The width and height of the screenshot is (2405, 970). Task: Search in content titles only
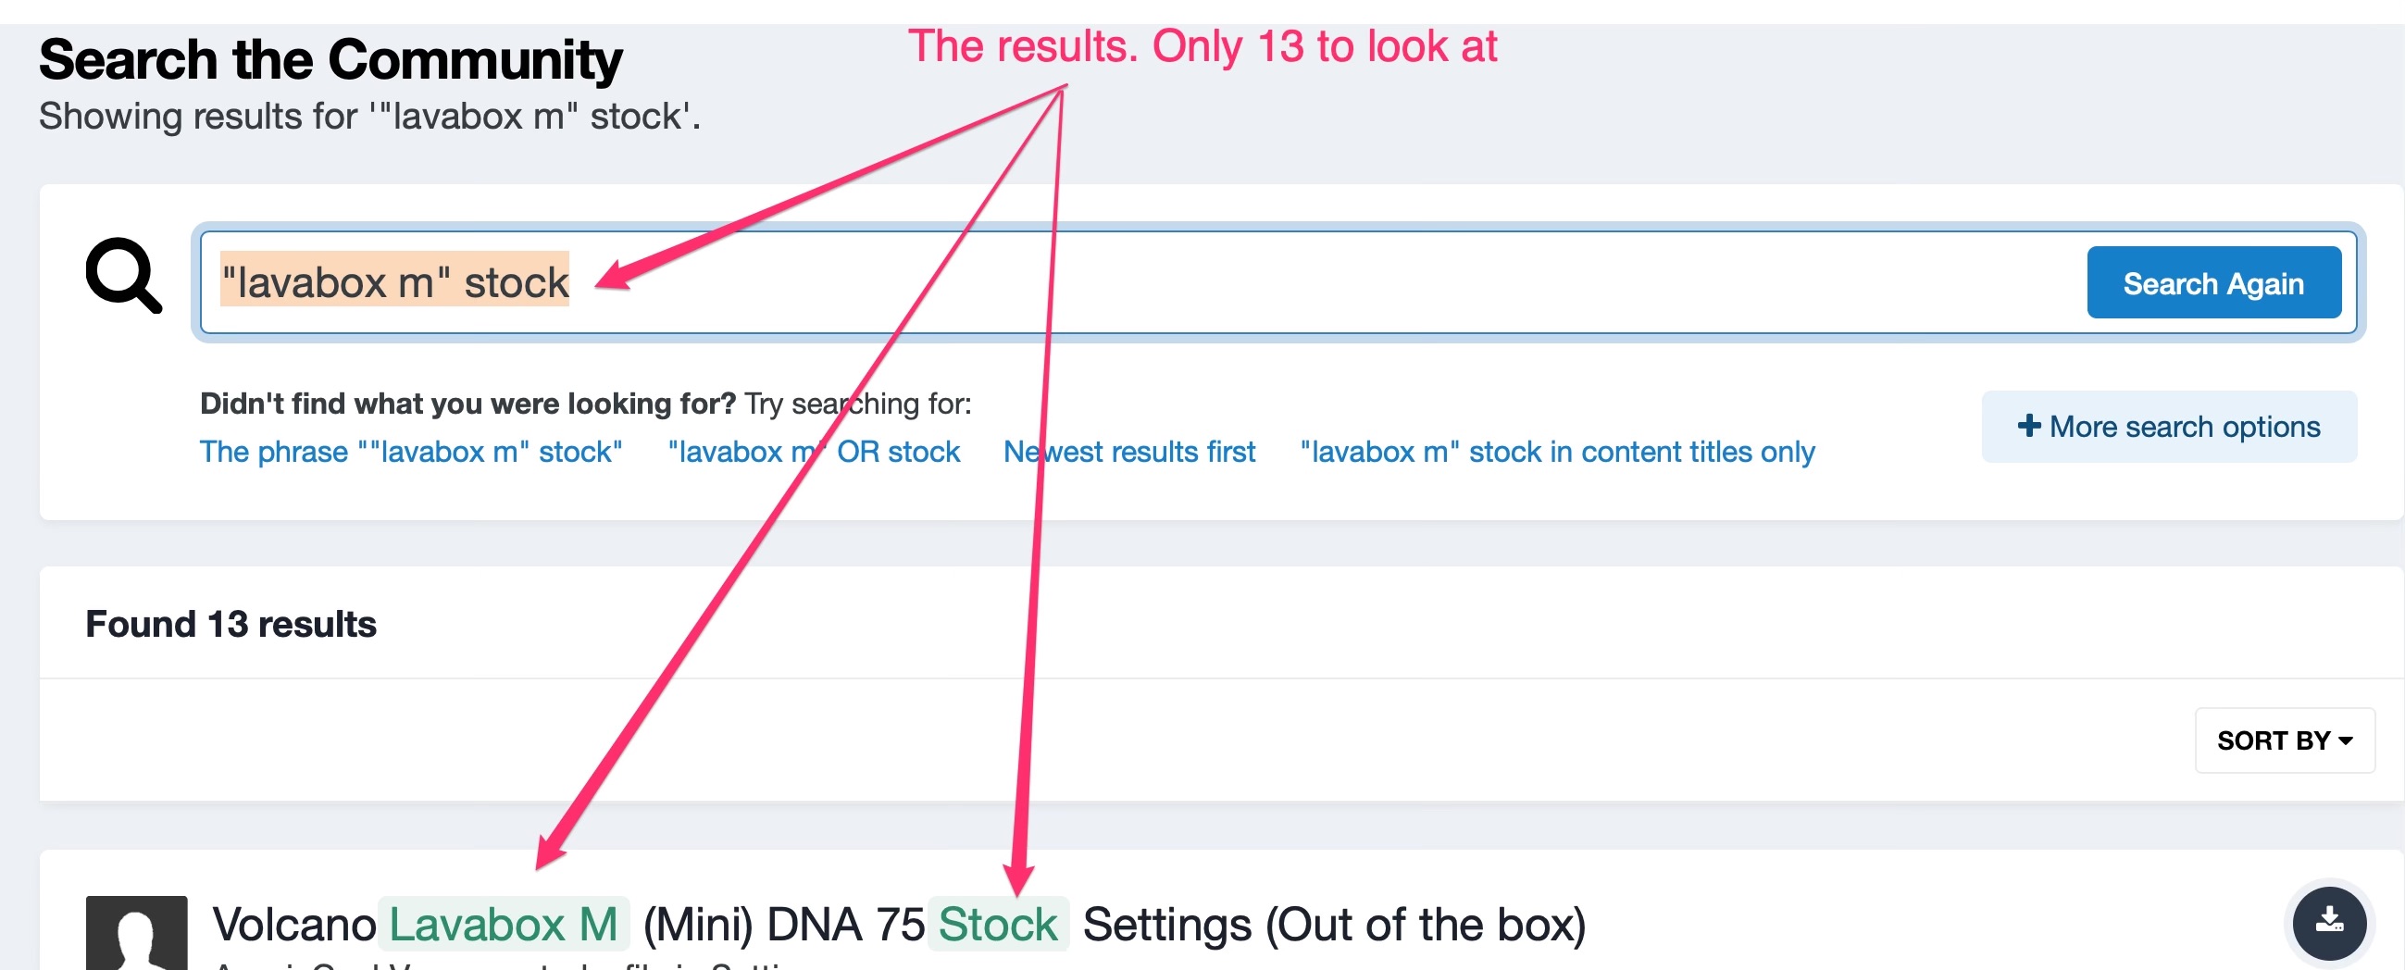point(1556,452)
